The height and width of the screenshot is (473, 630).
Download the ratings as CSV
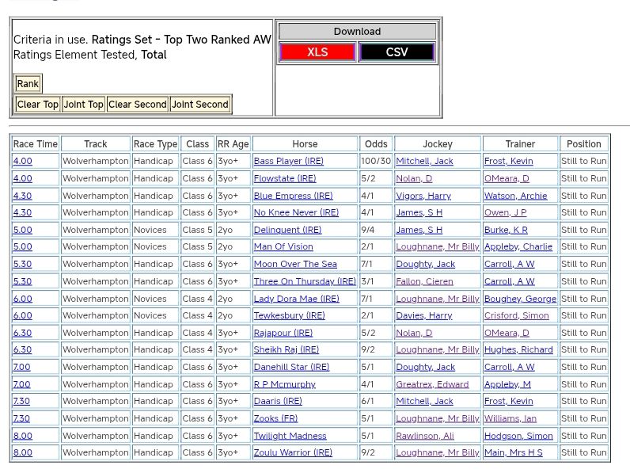397,52
